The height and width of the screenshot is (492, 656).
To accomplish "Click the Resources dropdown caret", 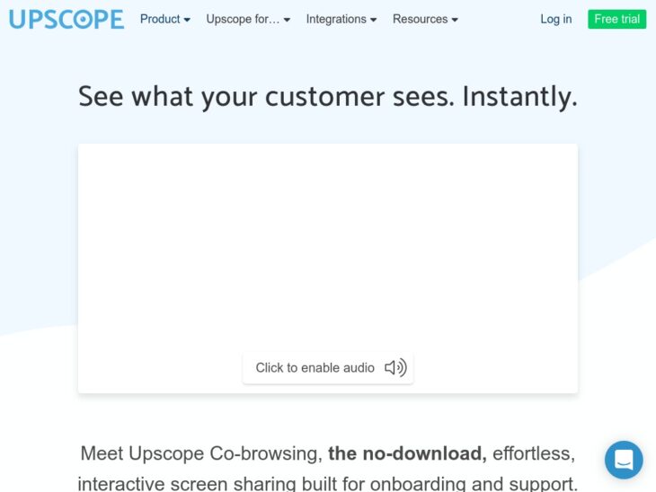I will point(455,20).
